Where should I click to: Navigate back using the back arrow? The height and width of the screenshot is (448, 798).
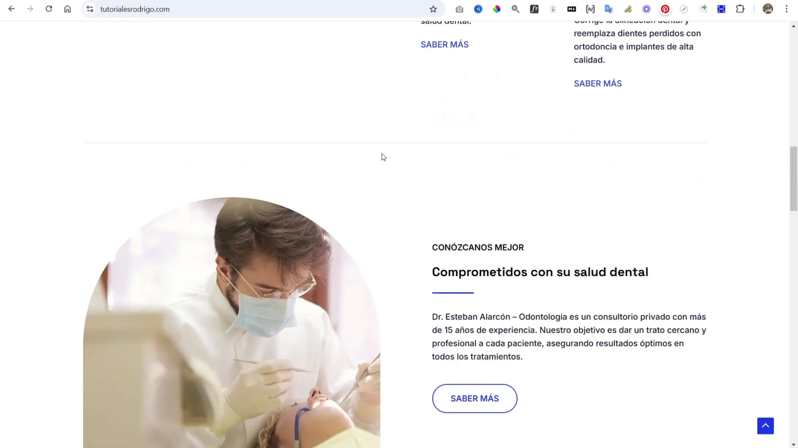[x=11, y=9]
